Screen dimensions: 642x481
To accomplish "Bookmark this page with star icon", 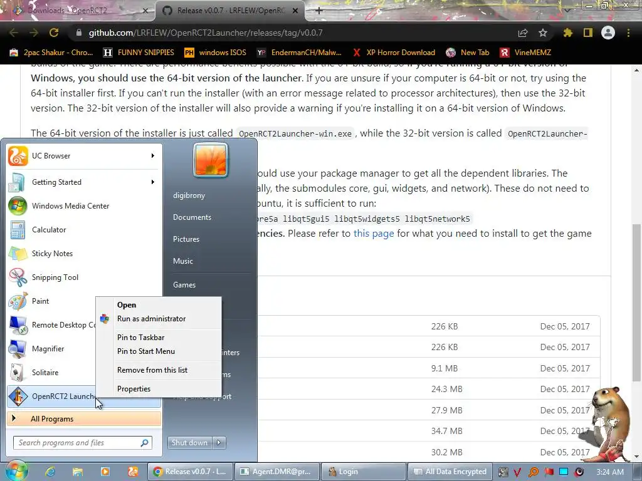I will point(542,33).
